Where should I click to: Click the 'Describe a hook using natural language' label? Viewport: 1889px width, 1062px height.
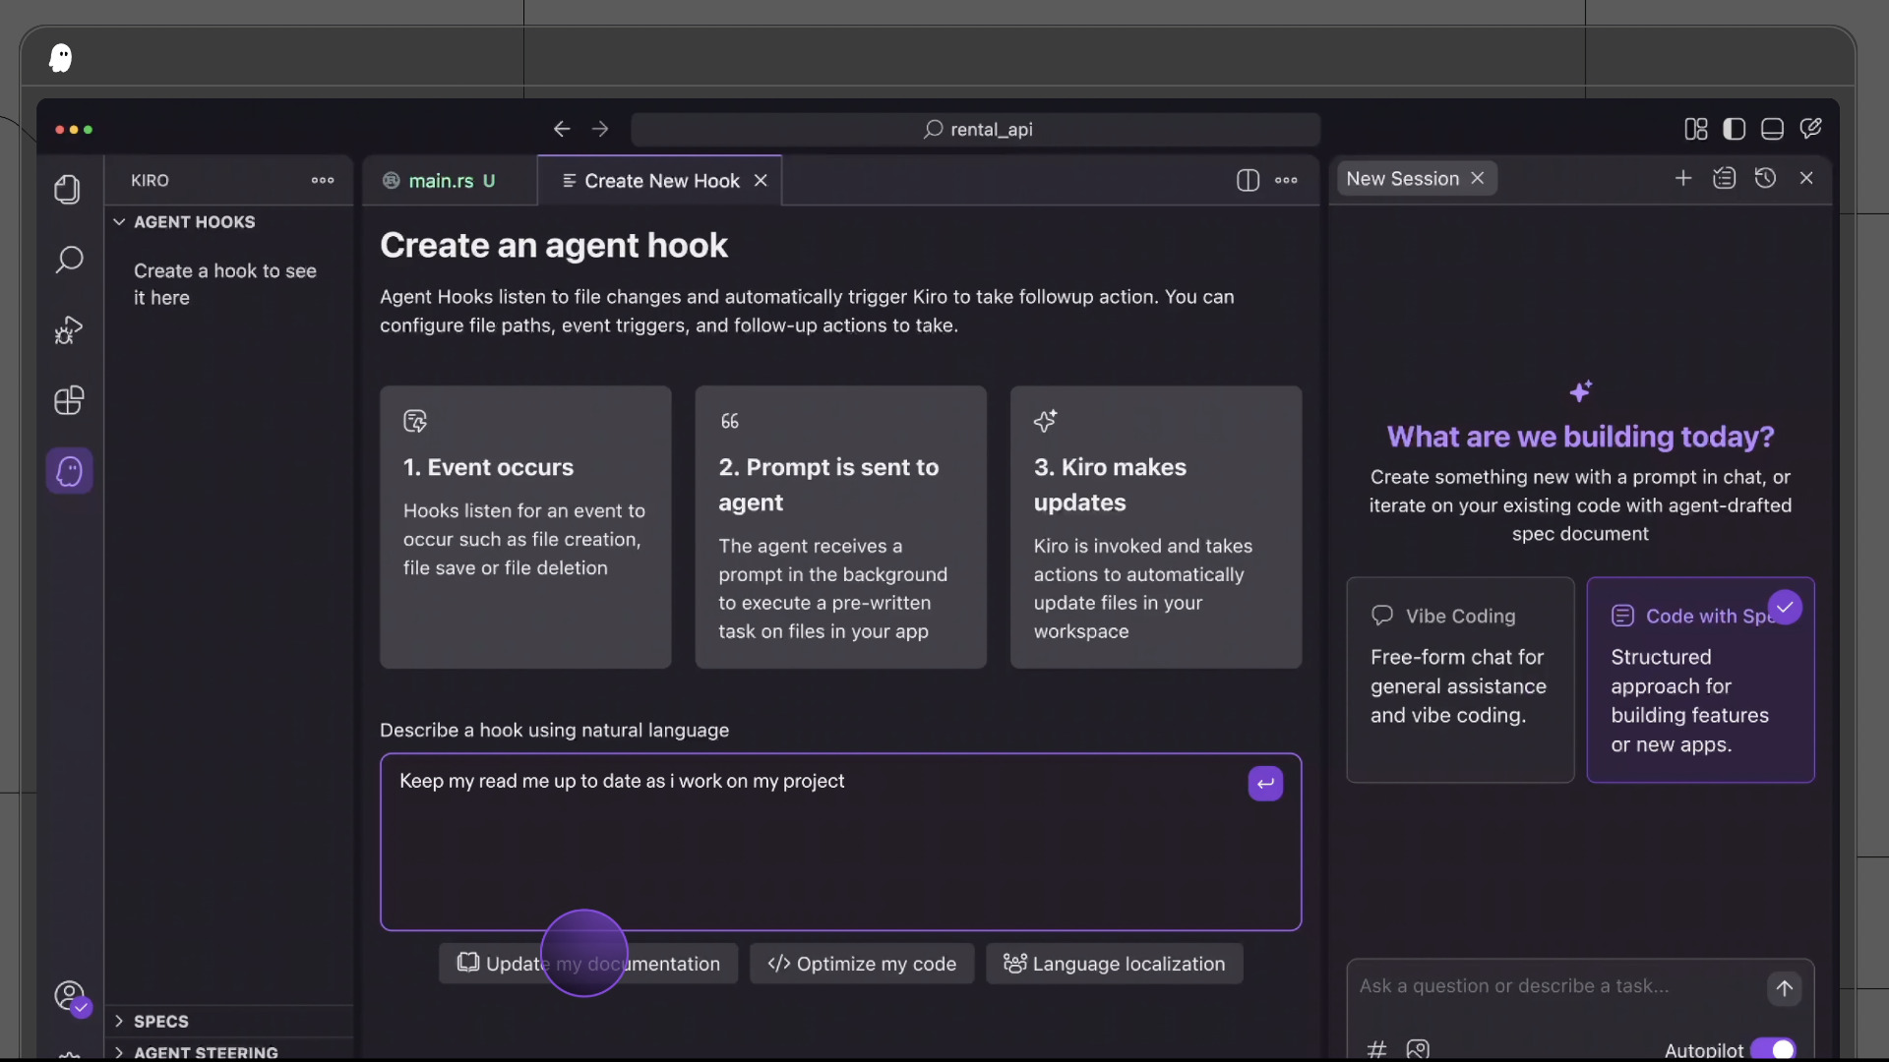point(555,730)
